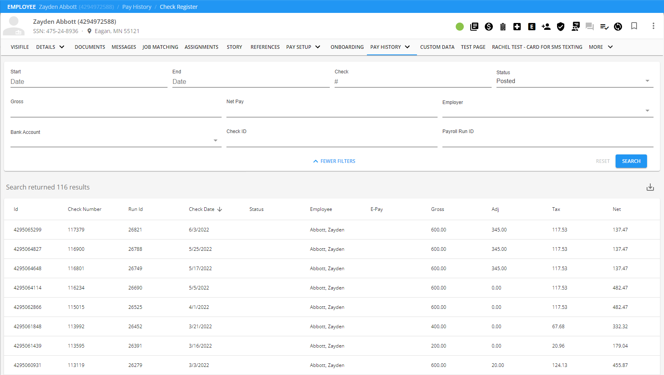Viewport: 664px width, 375px height.
Task: Download the check register results
Action: pyautogui.click(x=650, y=187)
